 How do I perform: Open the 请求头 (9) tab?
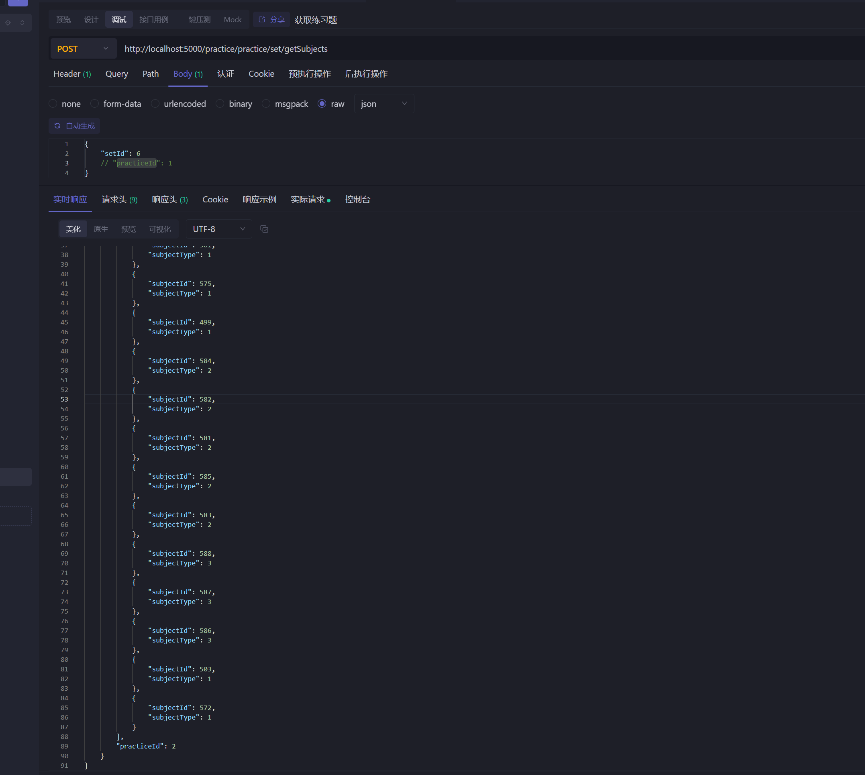tap(120, 200)
